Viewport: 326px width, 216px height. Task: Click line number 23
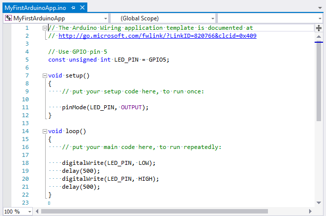point(25,203)
